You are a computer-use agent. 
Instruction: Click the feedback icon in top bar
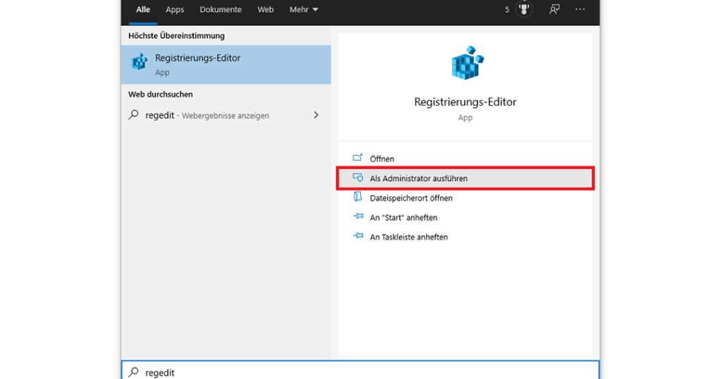coord(555,10)
